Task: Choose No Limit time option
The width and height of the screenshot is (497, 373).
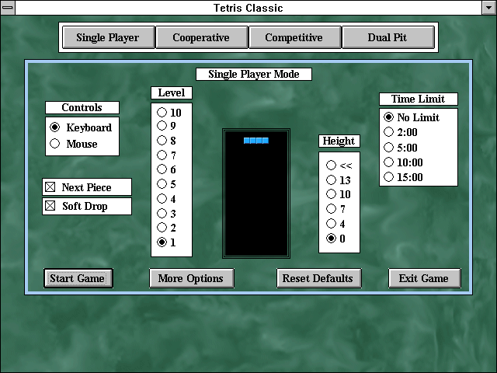Action: pyautogui.click(x=412, y=117)
